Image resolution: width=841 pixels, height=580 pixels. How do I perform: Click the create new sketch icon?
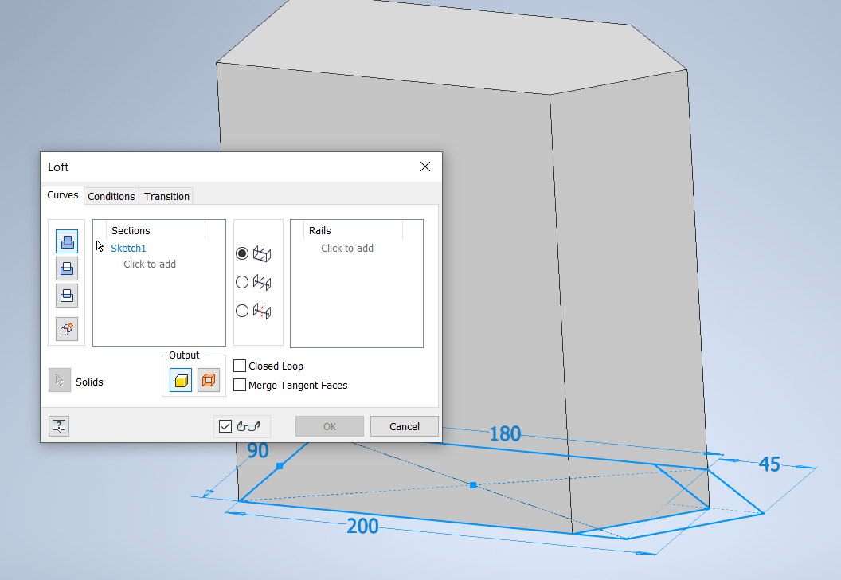(x=67, y=328)
